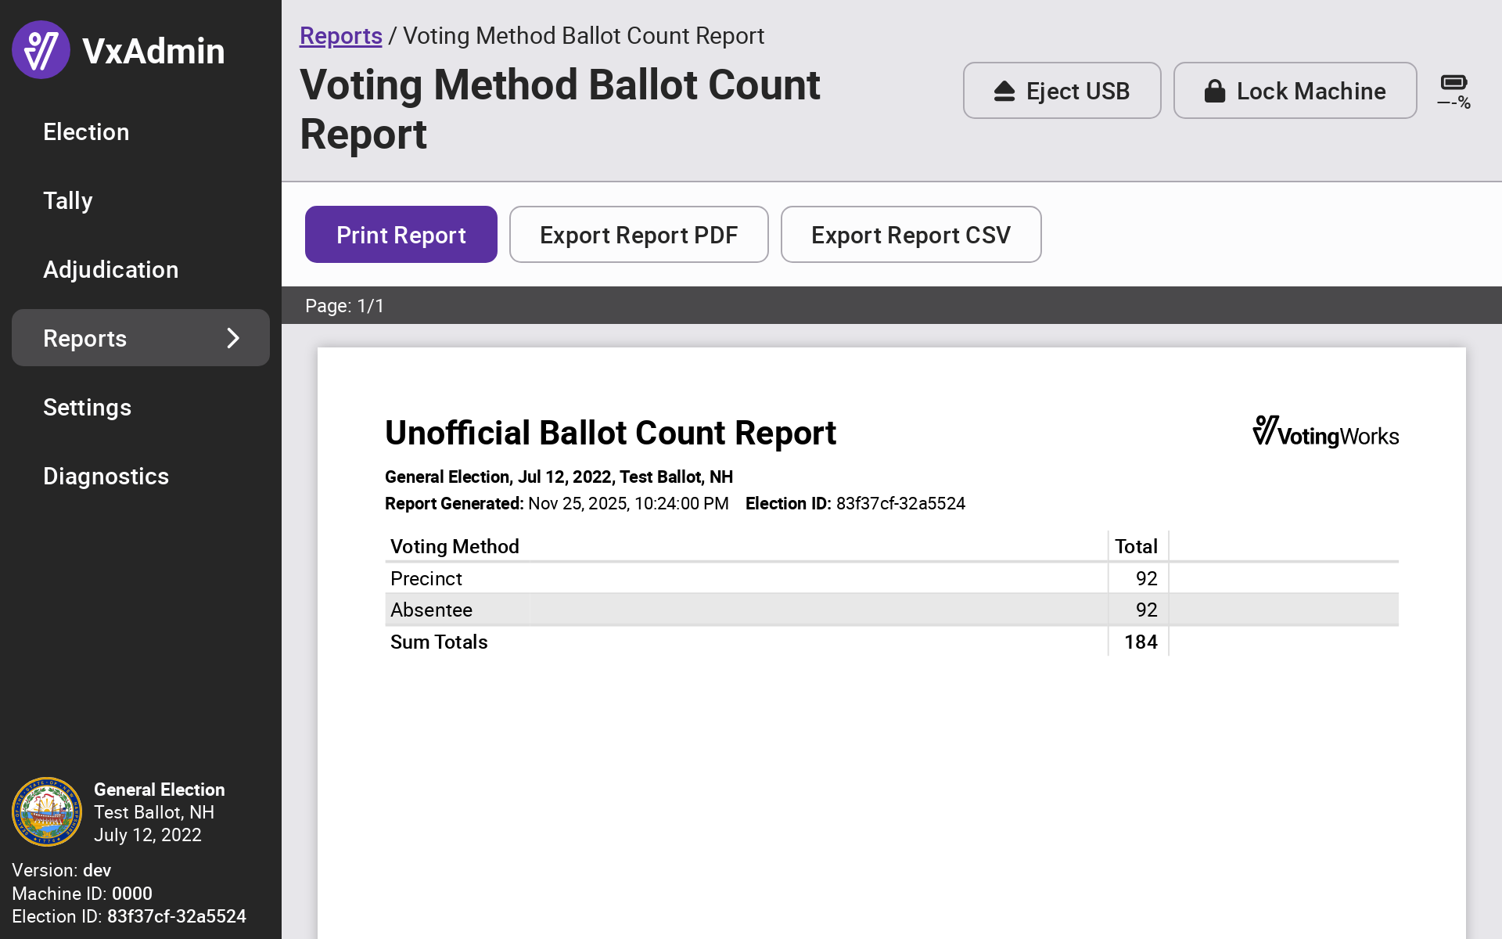Click the New Hampshire state seal
Image resolution: width=1502 pixels, height=939 pixels.
pyautogui.click(x=47, y=811)
